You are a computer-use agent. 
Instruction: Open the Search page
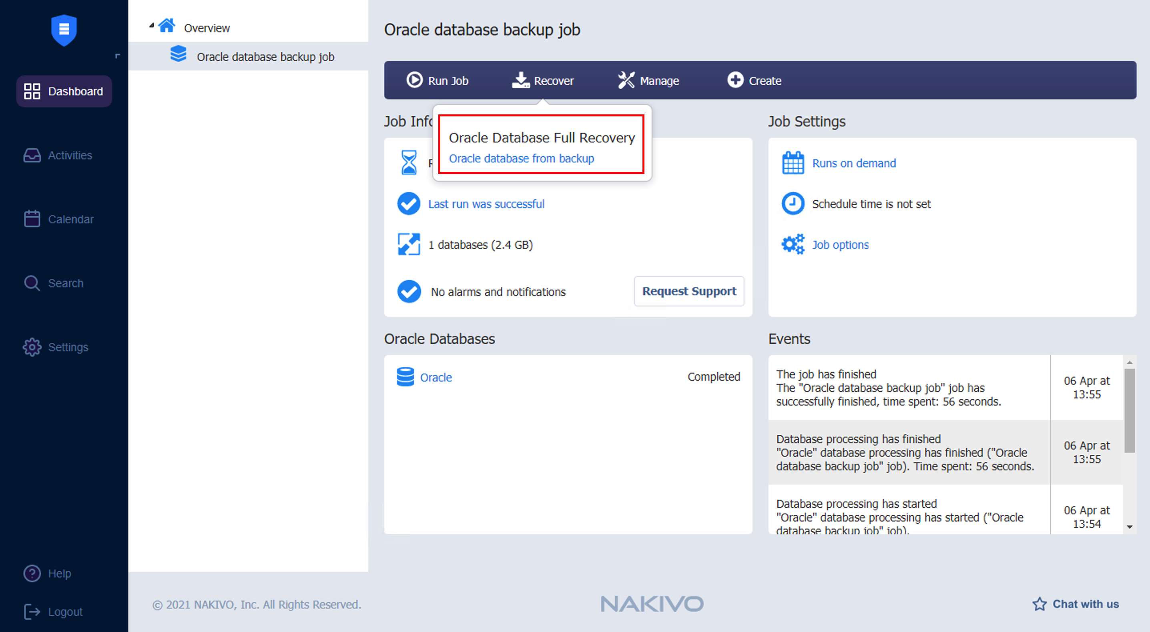point(54,283)
